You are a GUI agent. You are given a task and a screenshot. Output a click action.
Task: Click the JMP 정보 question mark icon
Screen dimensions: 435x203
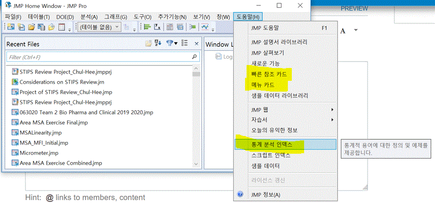(241, 195)
